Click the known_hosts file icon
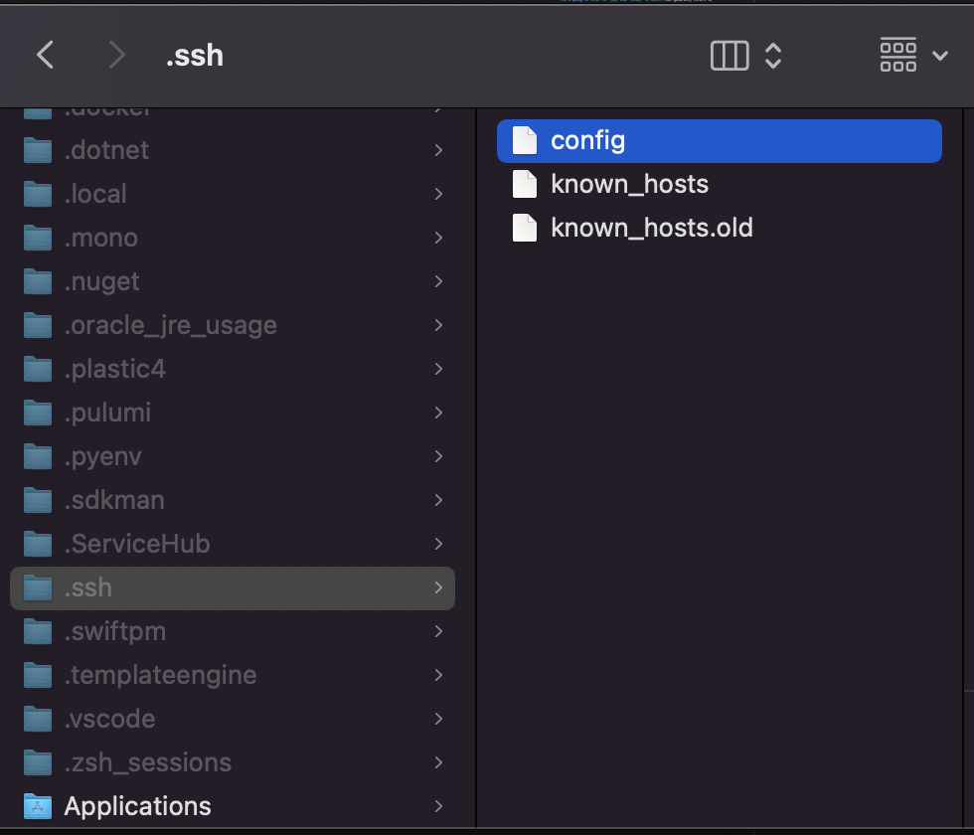Screen dimensions: 974x835 (x=525, y=184)
